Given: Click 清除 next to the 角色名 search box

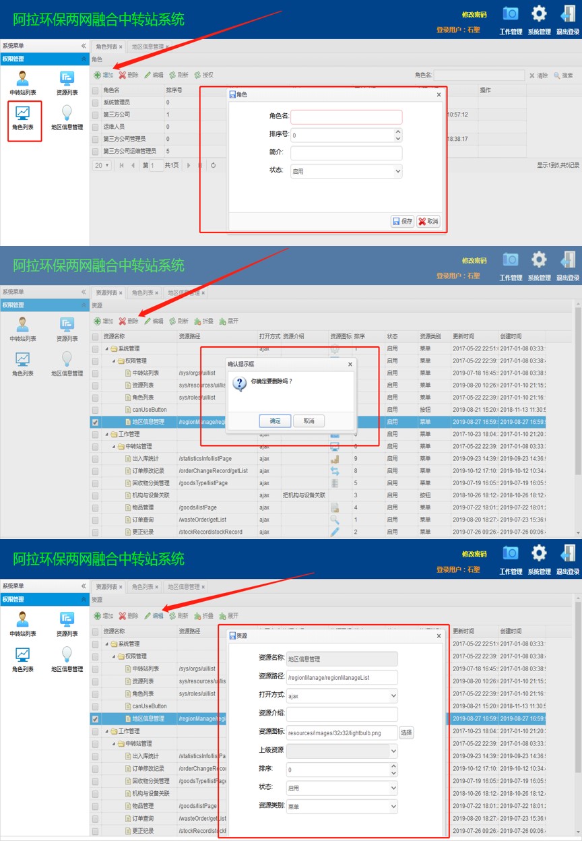Looking at the screenshot, I should click(538, 75).
